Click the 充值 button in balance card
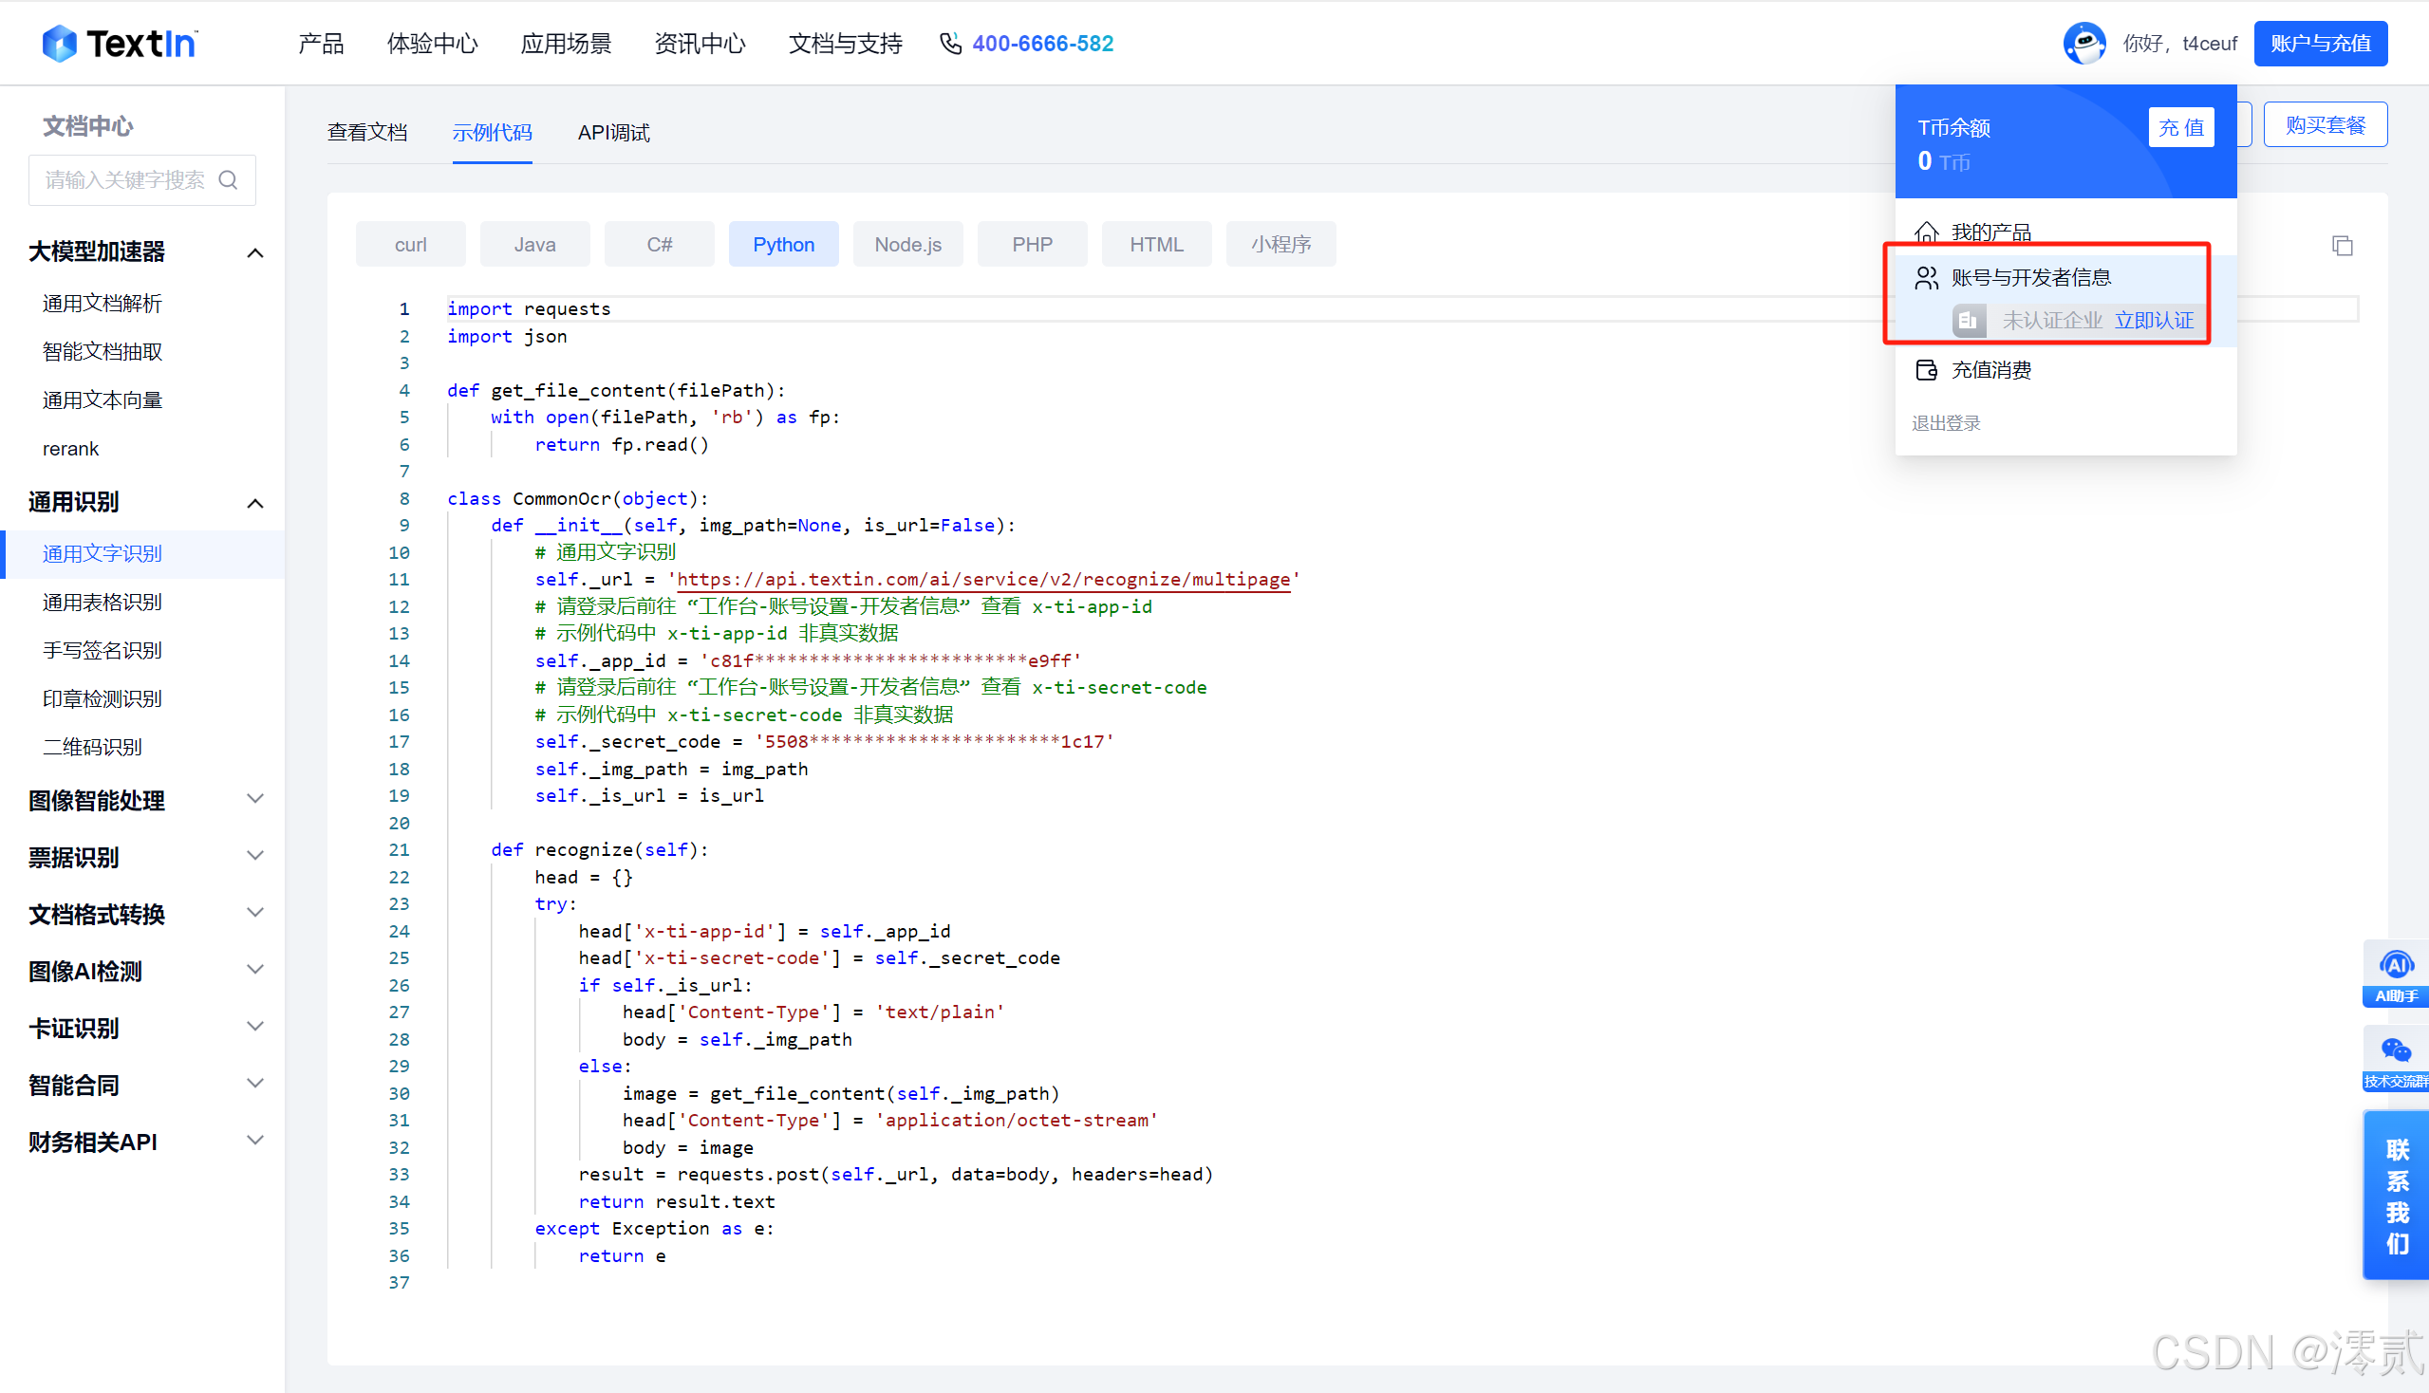This screenshot has width=2429, height=1393. tap(2180, 127)
